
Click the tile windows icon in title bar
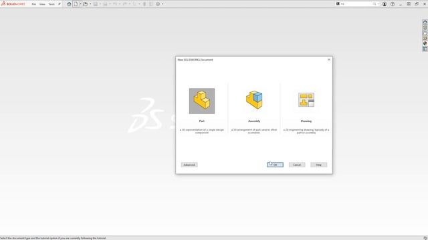(409, 4)
